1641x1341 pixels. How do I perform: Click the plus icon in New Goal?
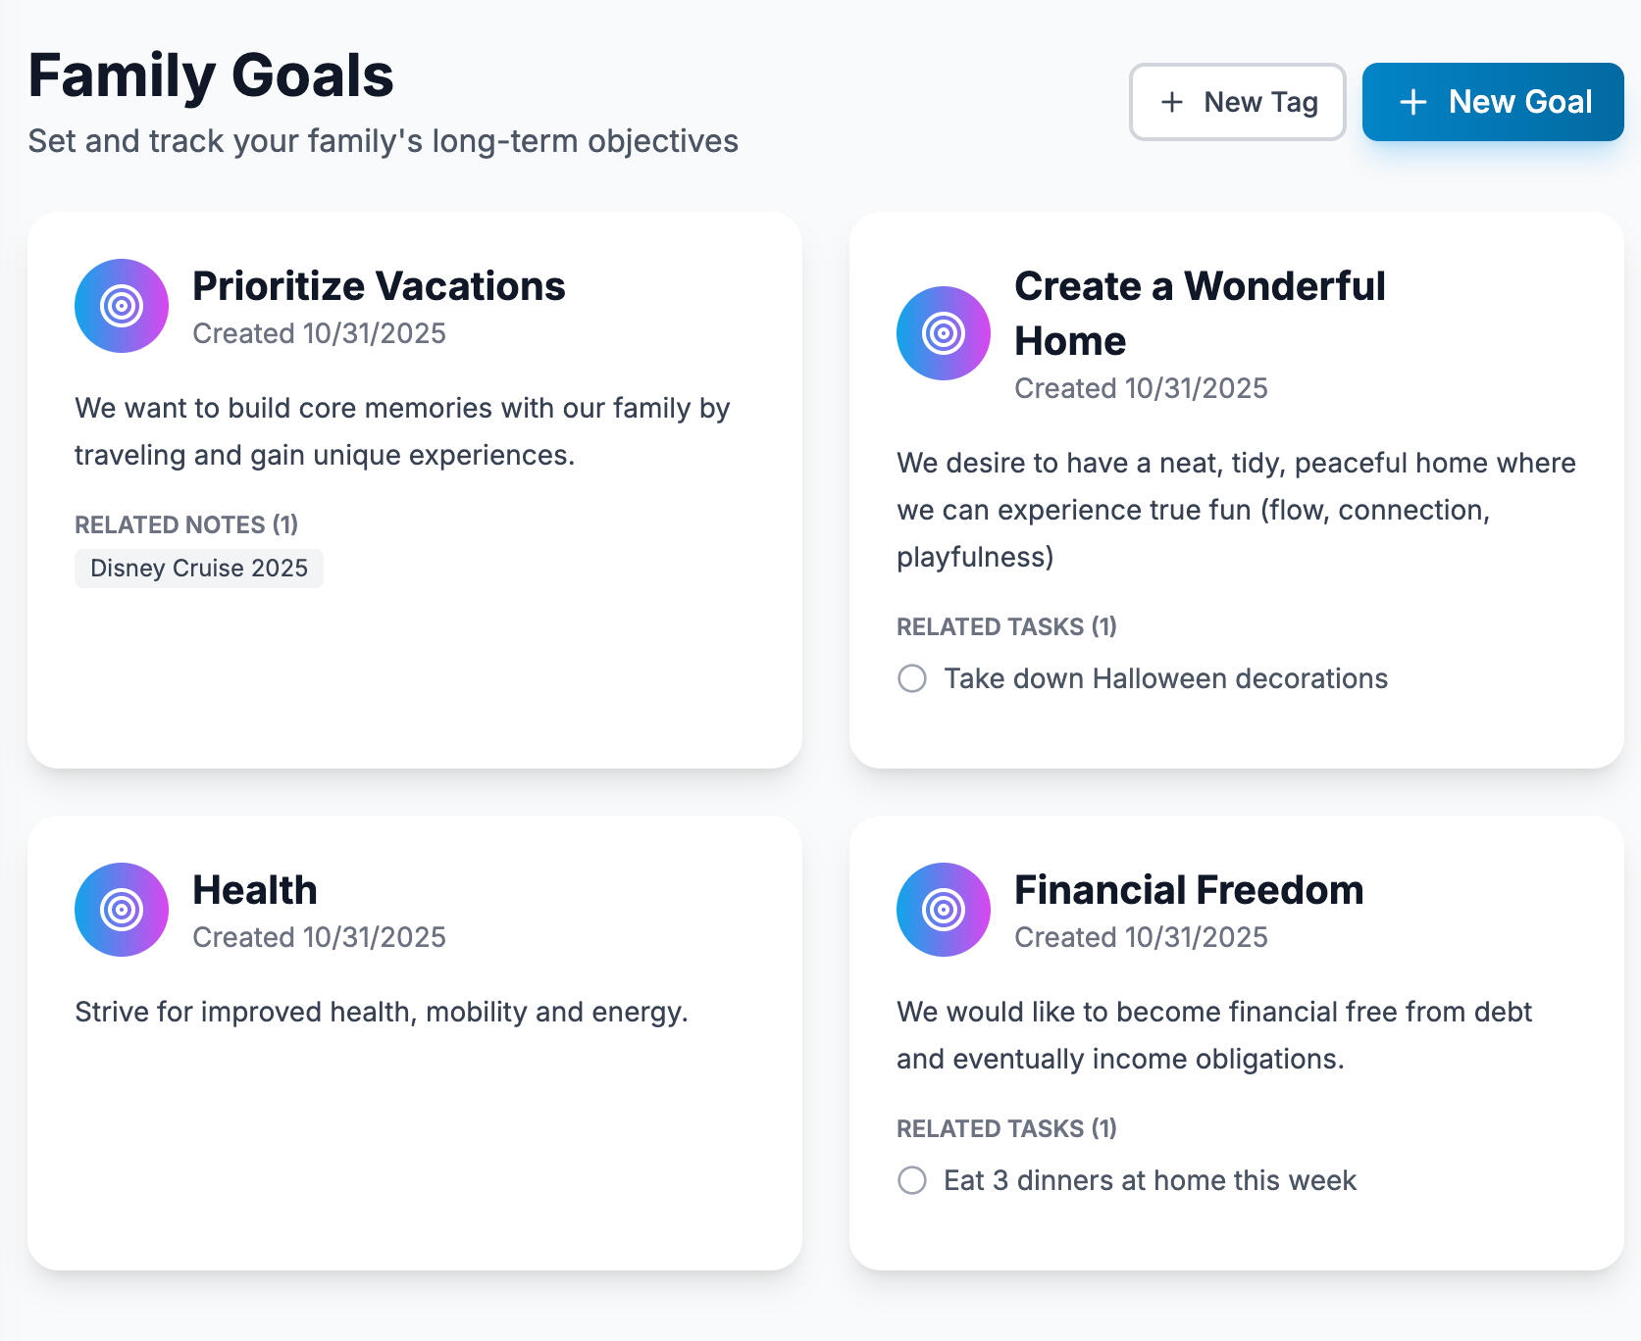(x=1412, y=102)
